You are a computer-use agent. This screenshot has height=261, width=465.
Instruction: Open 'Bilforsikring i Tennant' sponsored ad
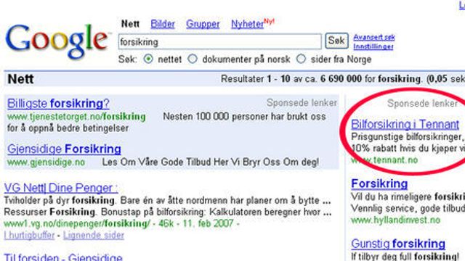click(405, 124)
